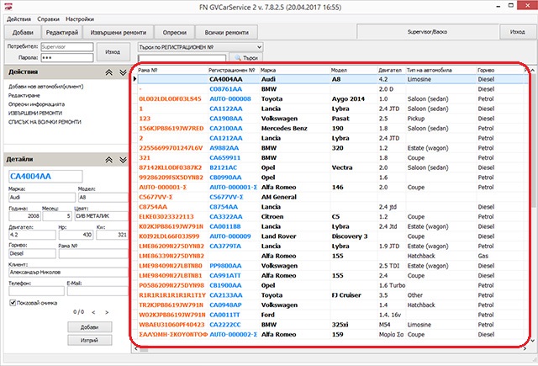This screenshot has height=366, width=538.
Task: Click 'СПИСЪК НА ВСИЧКИ РЕМОНТИ' action link
Action: [x=45, y=122]
